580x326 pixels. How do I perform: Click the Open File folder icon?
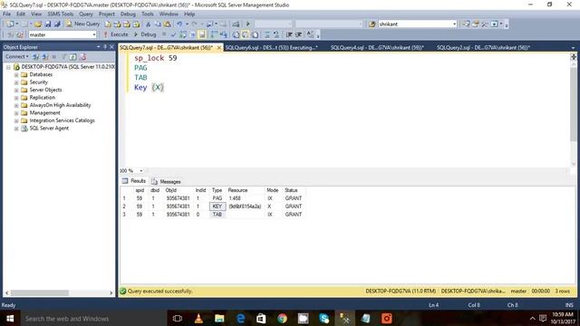(38, 24)
